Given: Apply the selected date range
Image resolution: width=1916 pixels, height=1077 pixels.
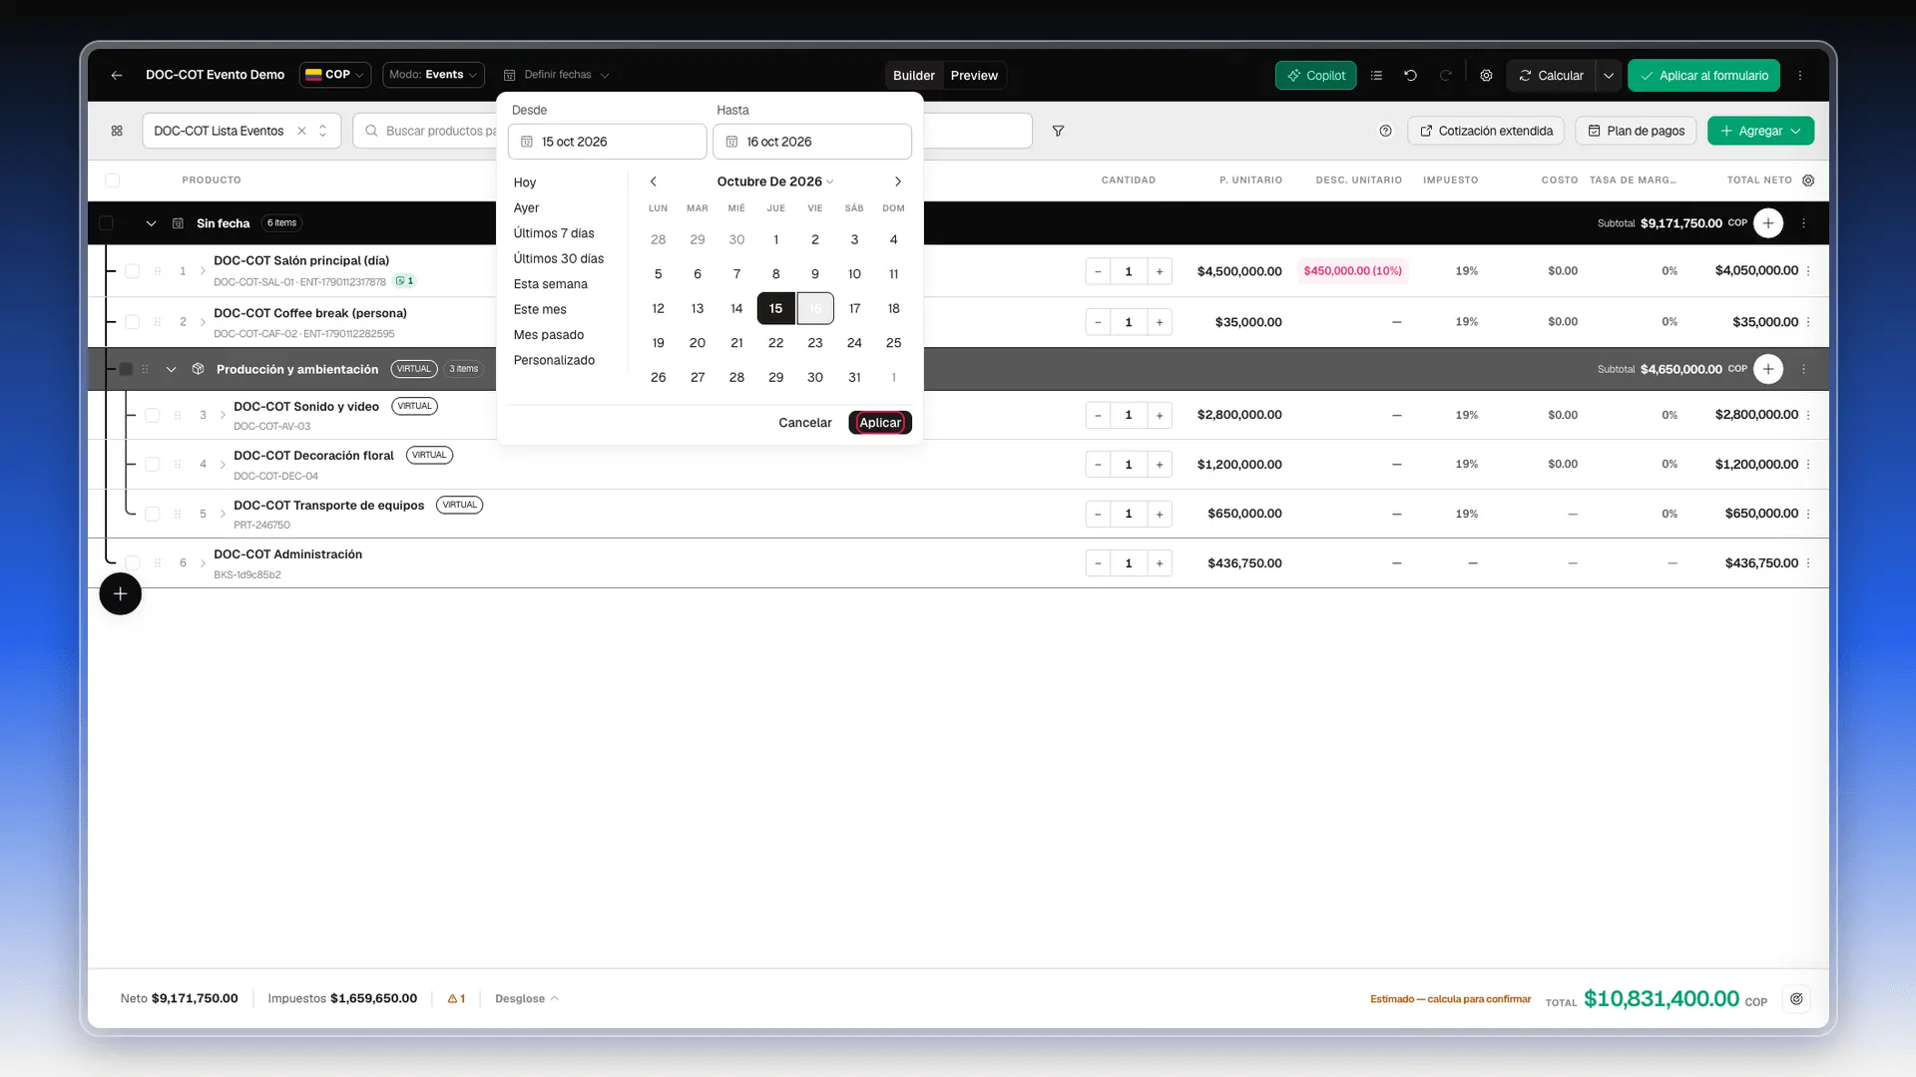Looking at the screenshot, I should (x=880, y=423).
